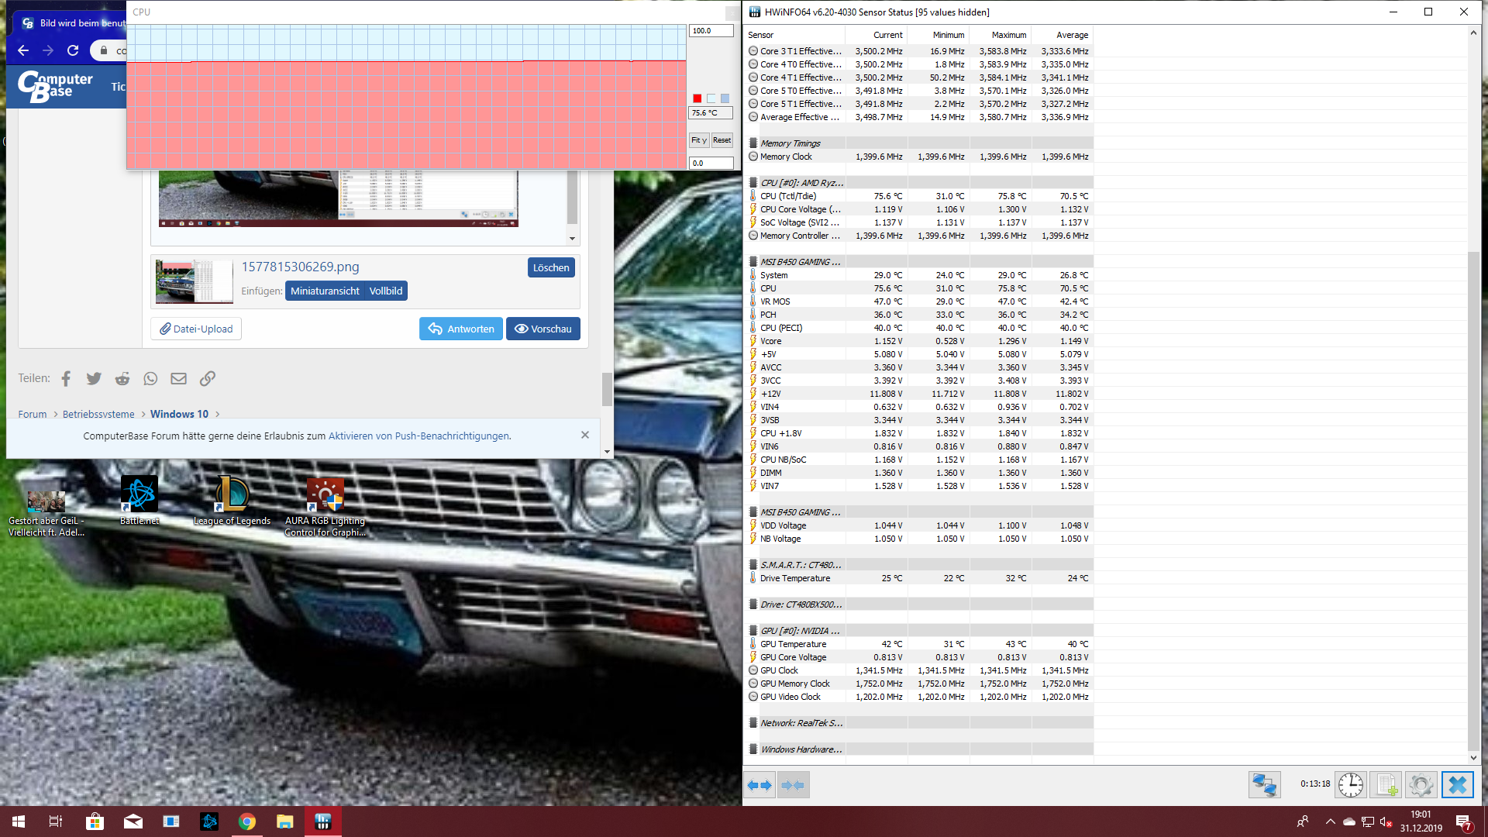The height and width of the screenshot is (837, 1488).
Task: Click the Maximum column header
Action: coord(1008,35)
